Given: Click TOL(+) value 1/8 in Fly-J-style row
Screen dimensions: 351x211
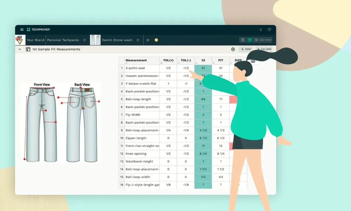Looking at the screenshot, I should 168,185.
